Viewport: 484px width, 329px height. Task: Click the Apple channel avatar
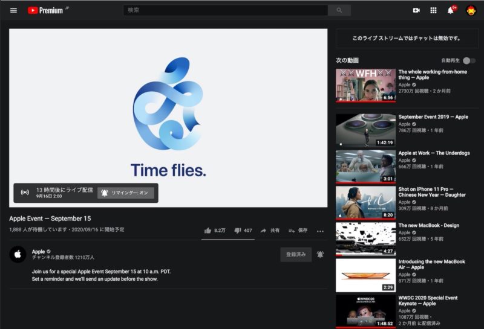point(18,255)
